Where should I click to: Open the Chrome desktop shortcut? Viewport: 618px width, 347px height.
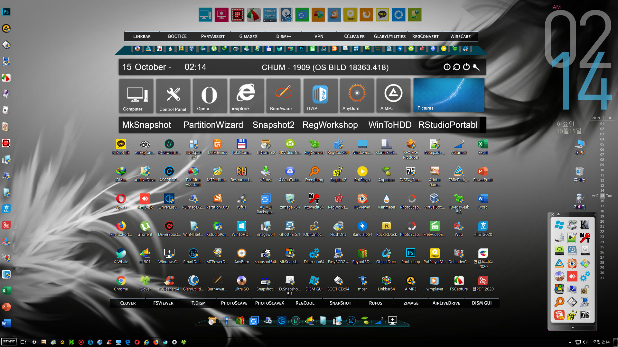click(121, 283)
